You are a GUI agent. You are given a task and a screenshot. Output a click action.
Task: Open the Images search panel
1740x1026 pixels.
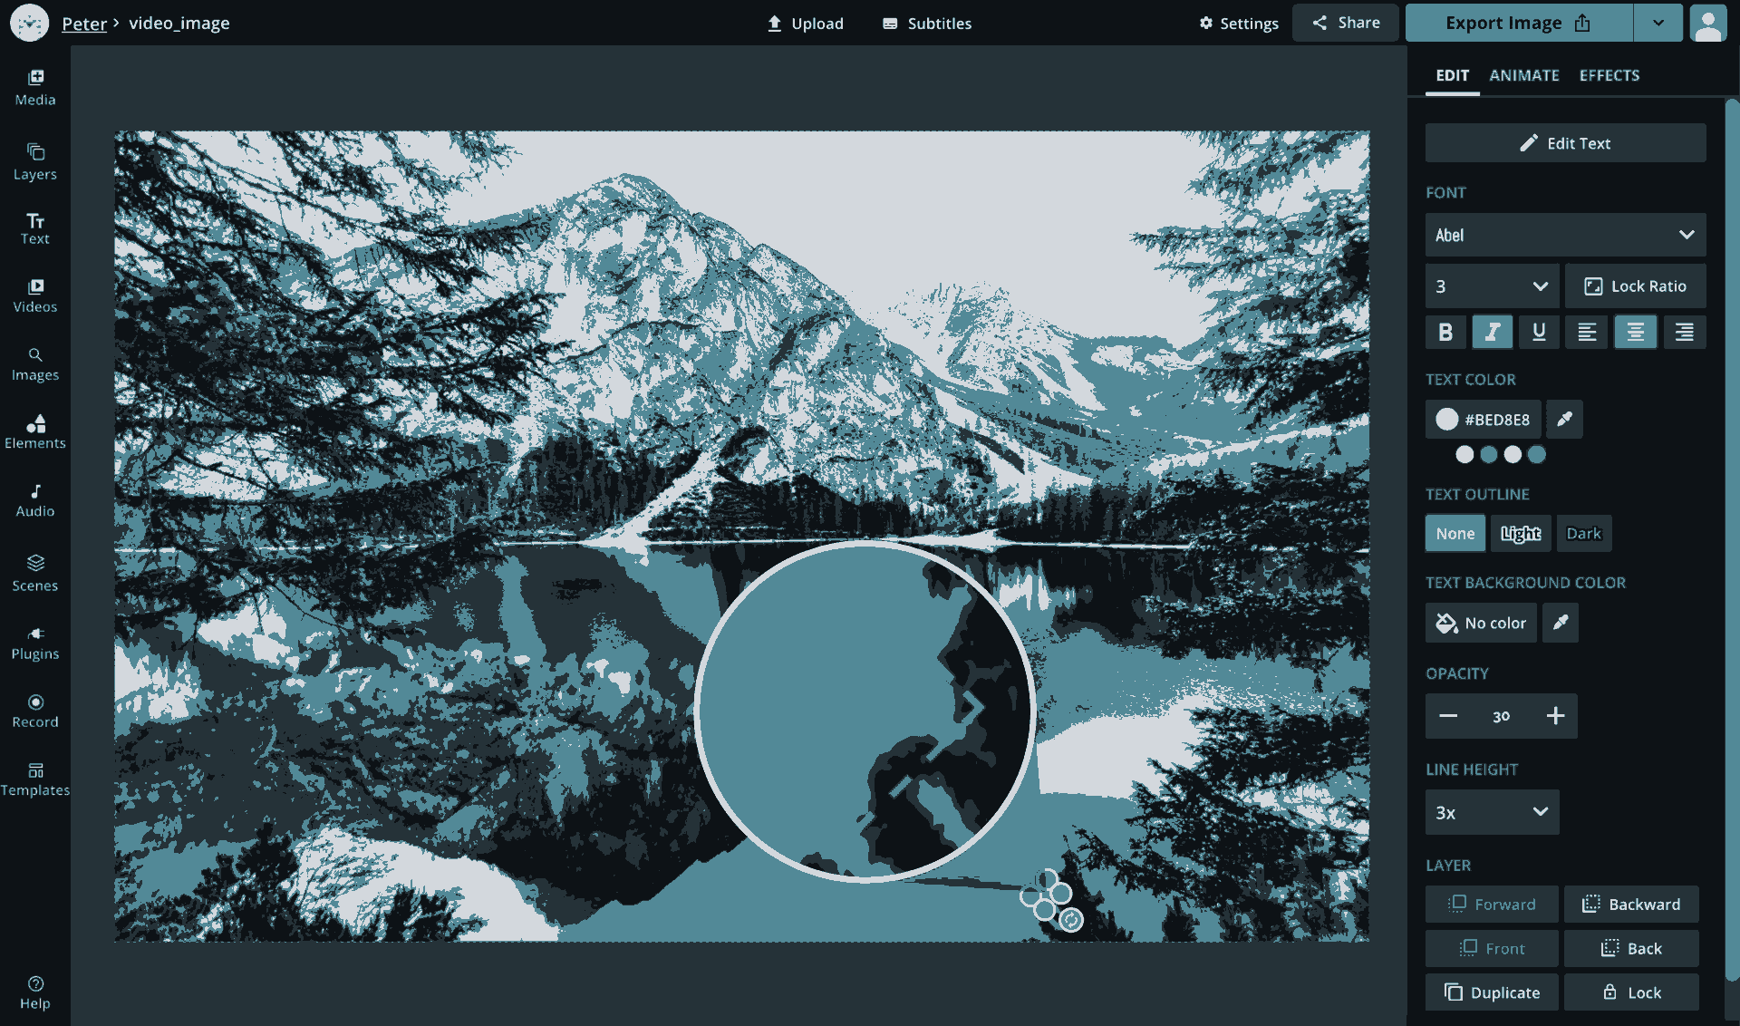(35, 363)
